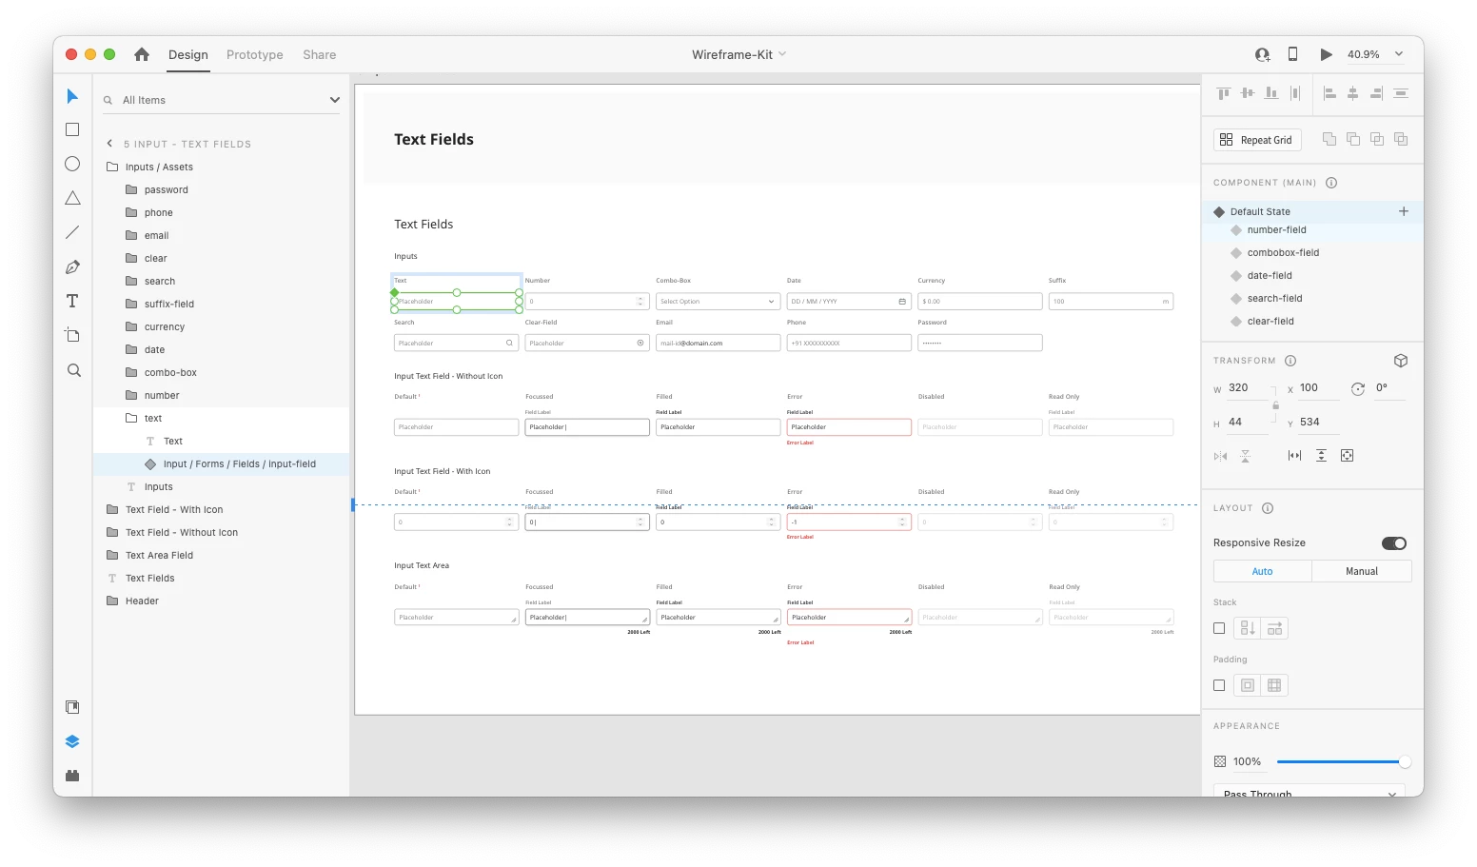
Task: Expand the combo-box folder layer
Action: [x=131, y=373]
